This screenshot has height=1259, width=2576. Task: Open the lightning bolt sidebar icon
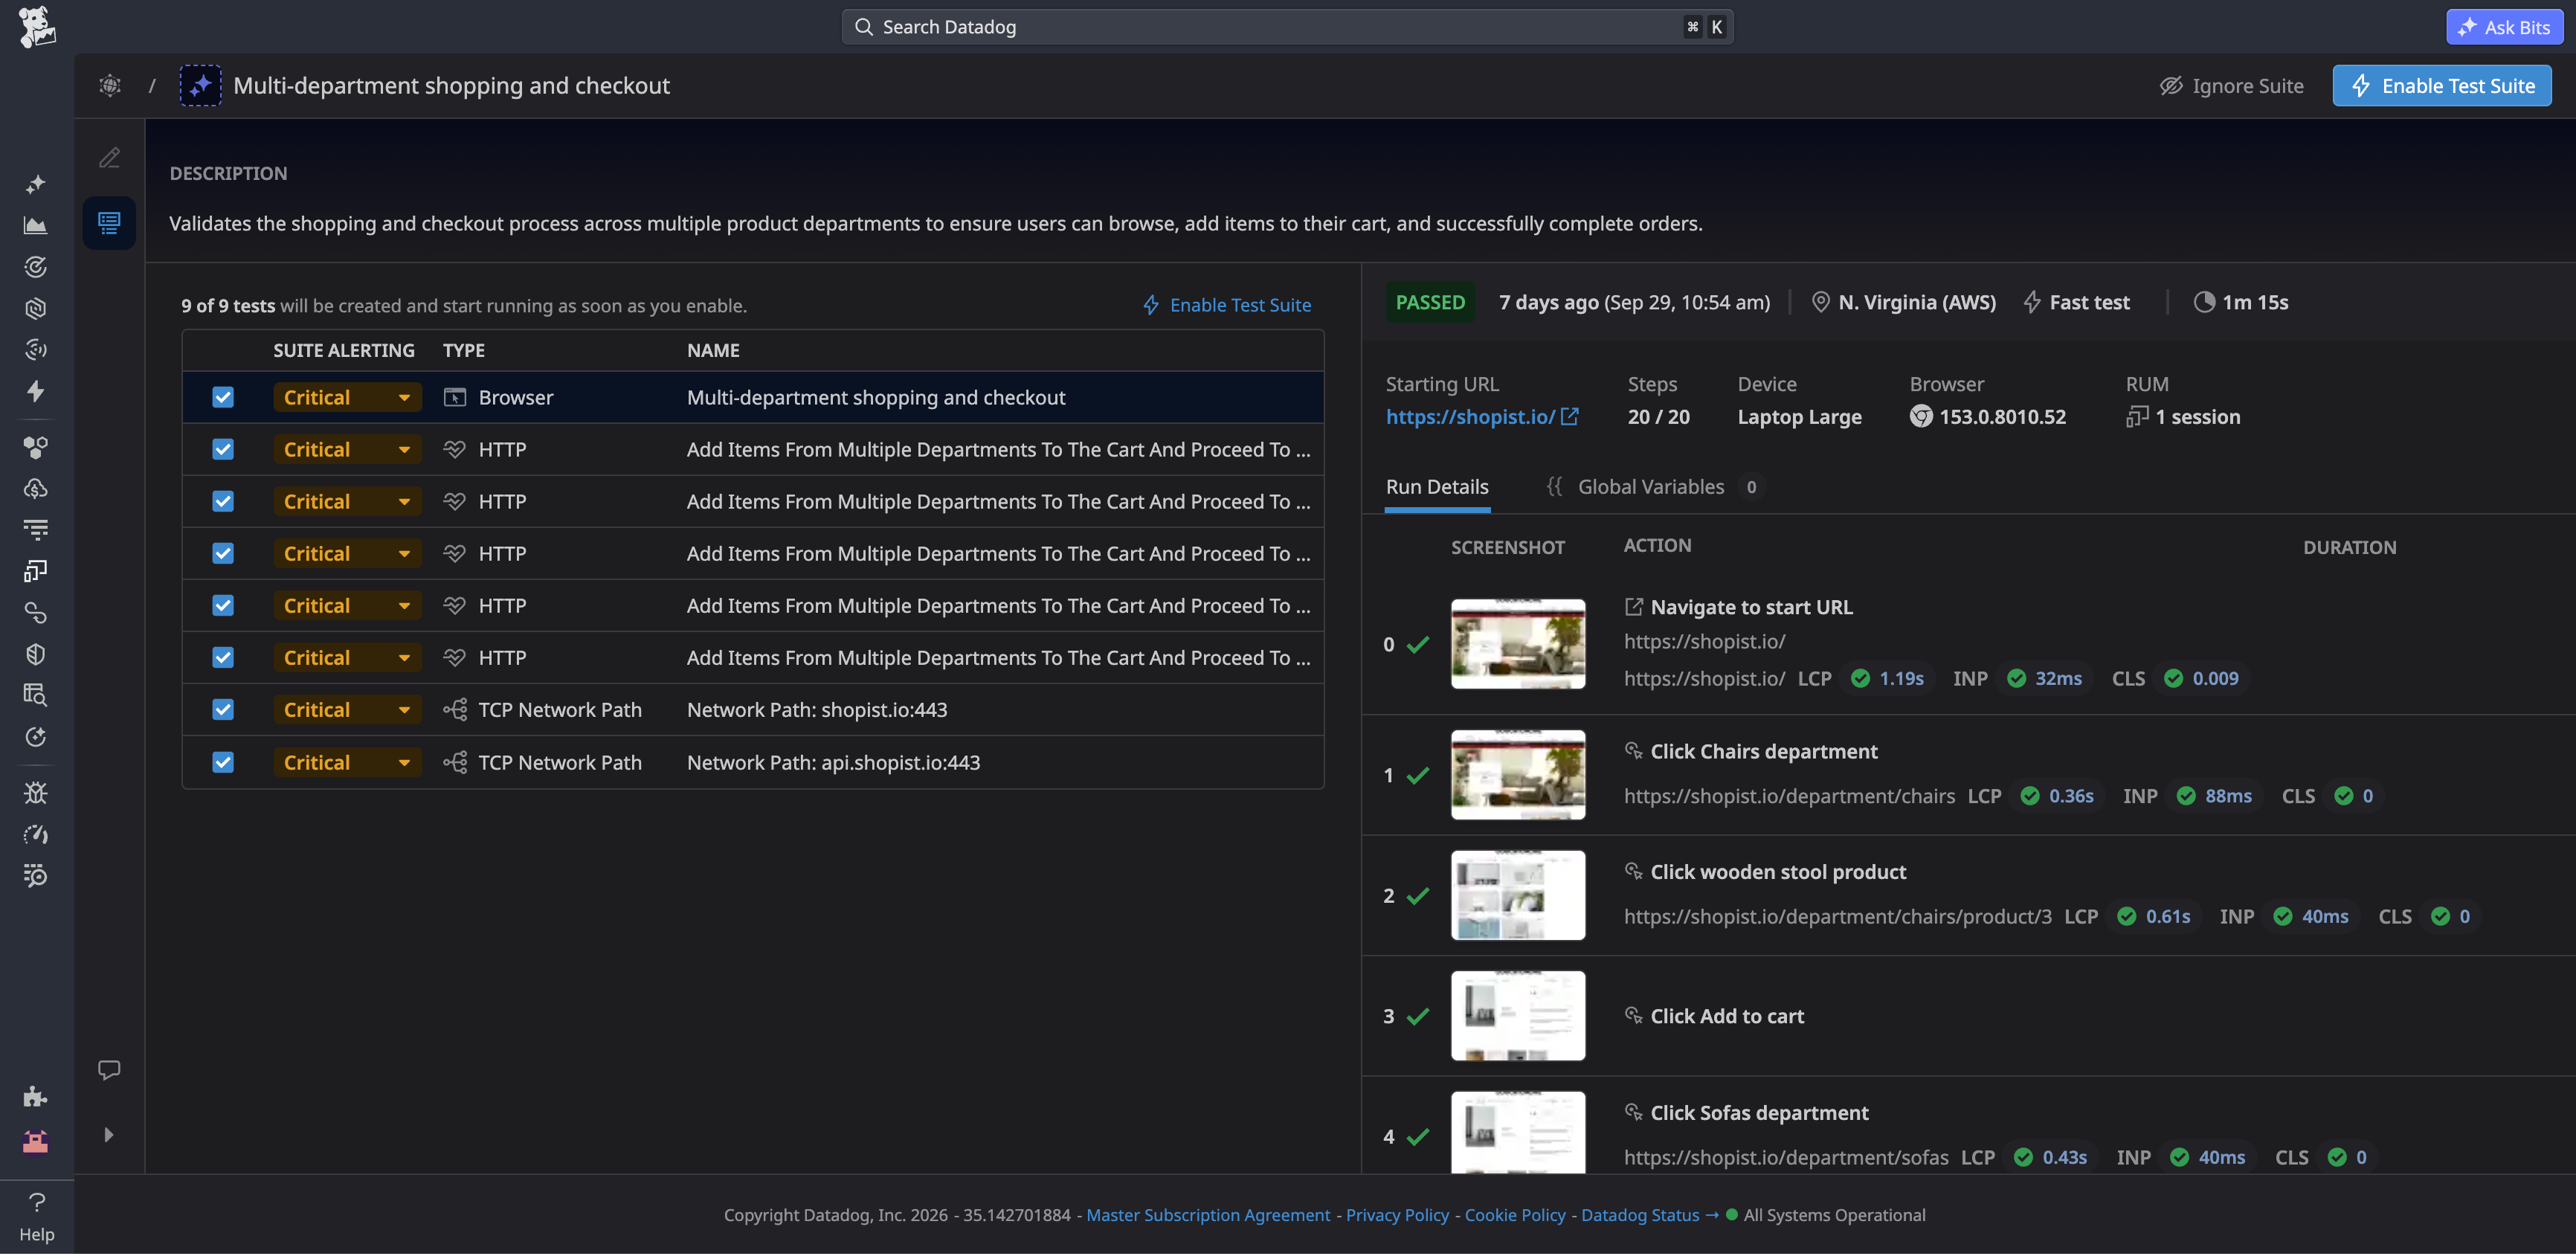tap(36, 392)
